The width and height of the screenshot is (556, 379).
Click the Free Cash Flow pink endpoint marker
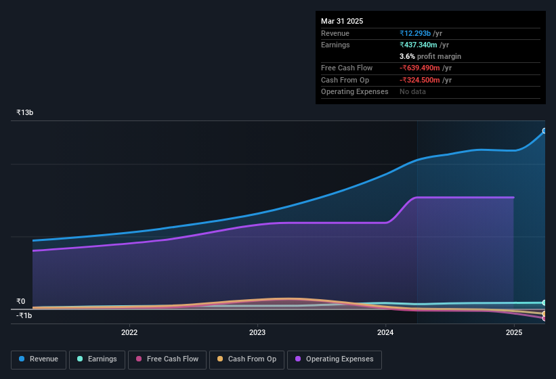[544, 319]
